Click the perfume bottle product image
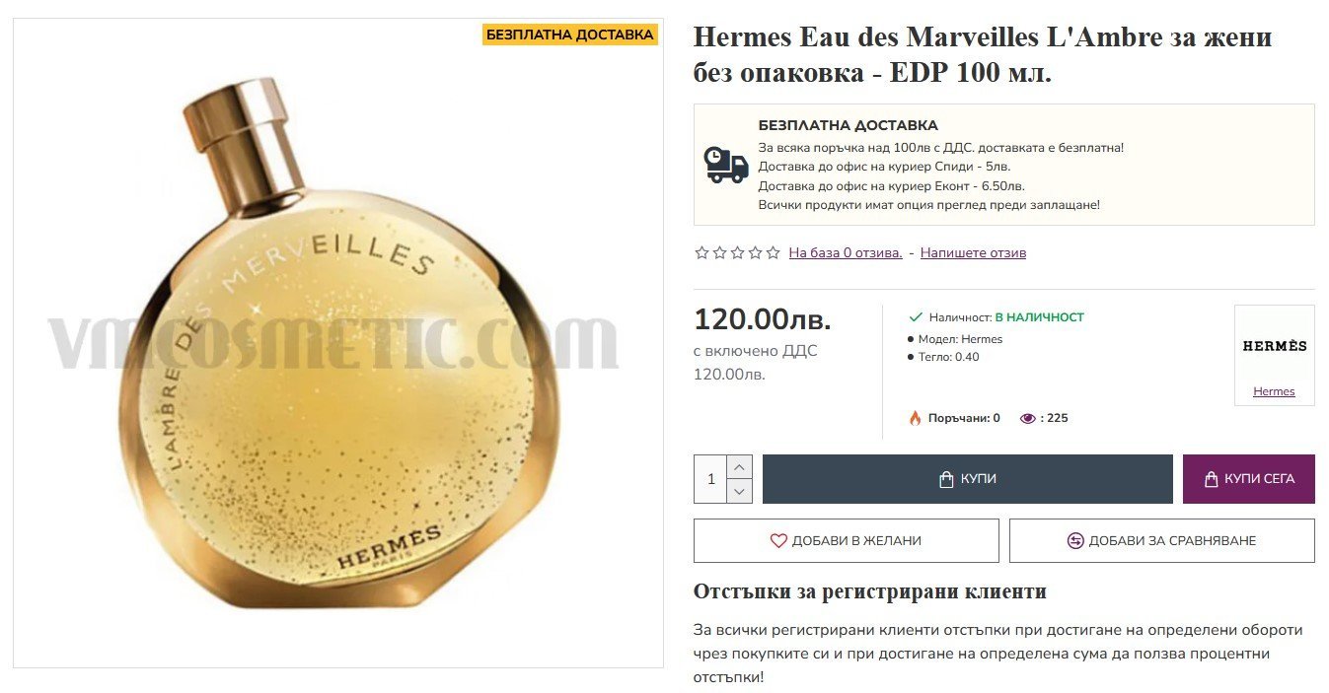Image resolution: width=1329 pixels, height=693 pixels. point(337,343)
